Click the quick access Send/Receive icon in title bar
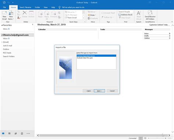The height and width of the screenshot is (140, 174). pos(4,2)
